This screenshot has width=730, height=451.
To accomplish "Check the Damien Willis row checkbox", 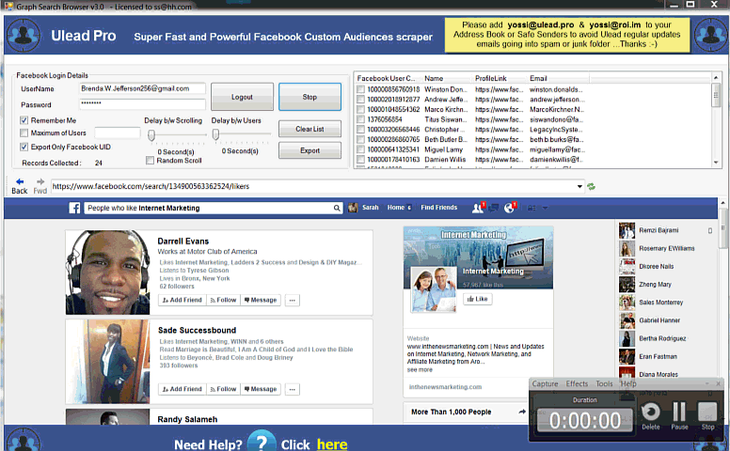I will click(x=360, y=160).
